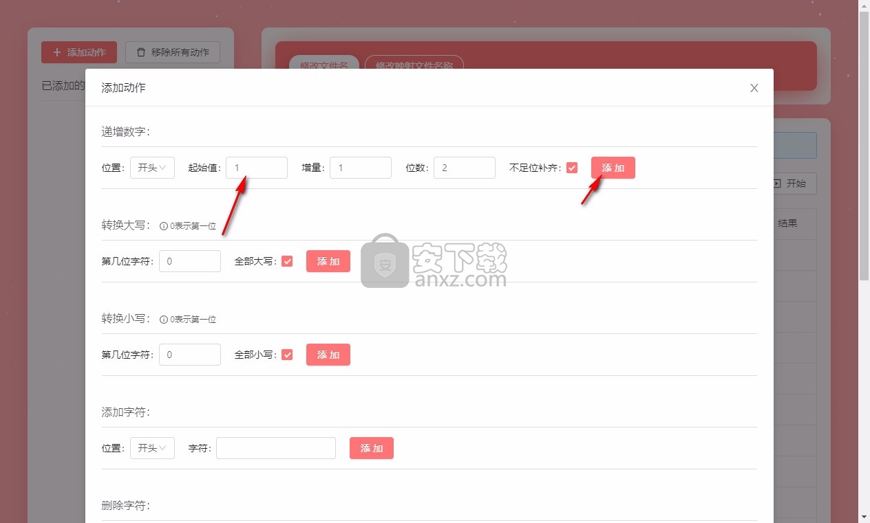
Task: Click the 添加字符 section heading
Action: 126,412
